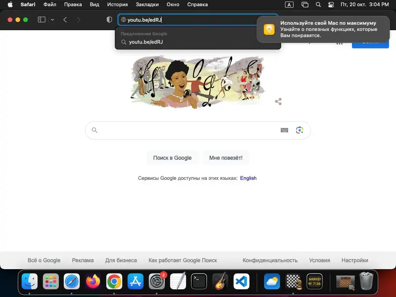
Task: Open the Правка menu
Action: pyautogui.click(x=73, y=5)
